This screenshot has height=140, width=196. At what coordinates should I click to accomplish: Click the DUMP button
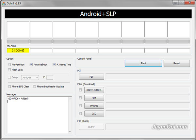click(x=91, y=127)
